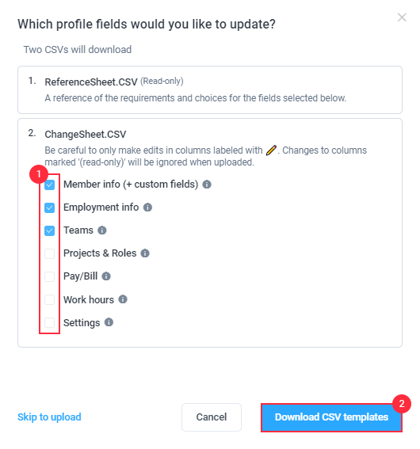This screenshot has width=420, height=449.
Task: Close the profile fields dialog
Action: pos(402,17)
